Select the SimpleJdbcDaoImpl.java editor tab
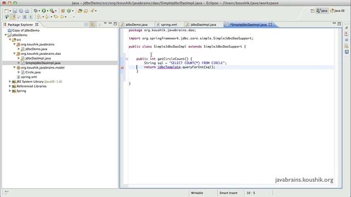 (248, 25)
